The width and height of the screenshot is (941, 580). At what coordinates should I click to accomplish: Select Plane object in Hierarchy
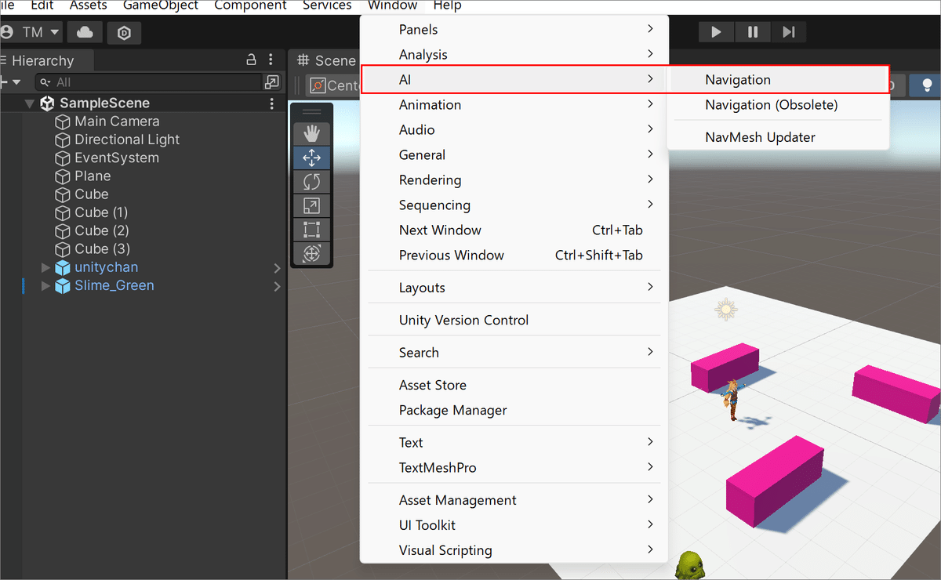click(x=93, y=176)
